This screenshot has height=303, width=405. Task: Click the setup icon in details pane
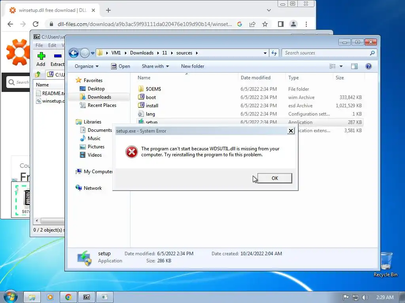tap(85, 258)
